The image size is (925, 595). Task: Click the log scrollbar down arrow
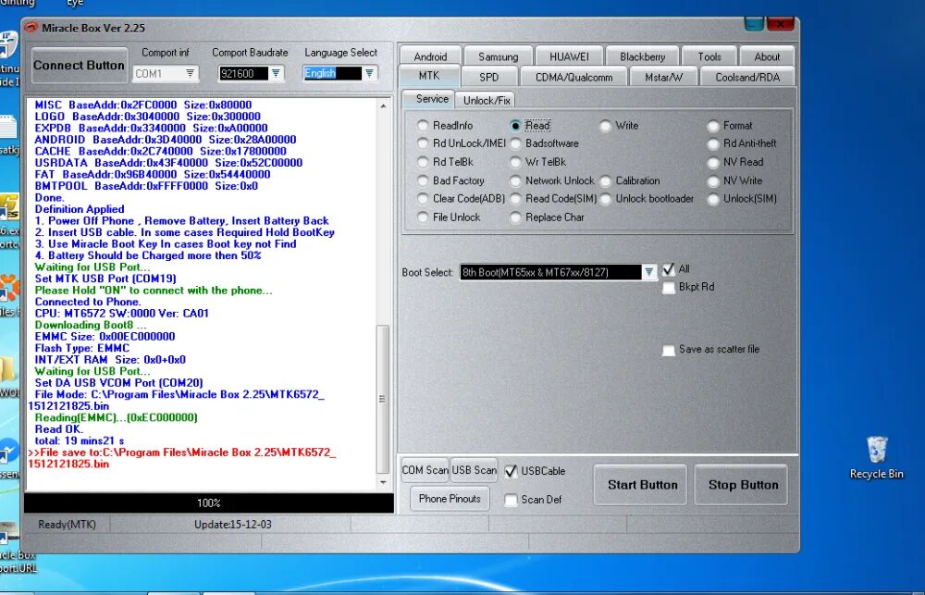click(384, 483)
